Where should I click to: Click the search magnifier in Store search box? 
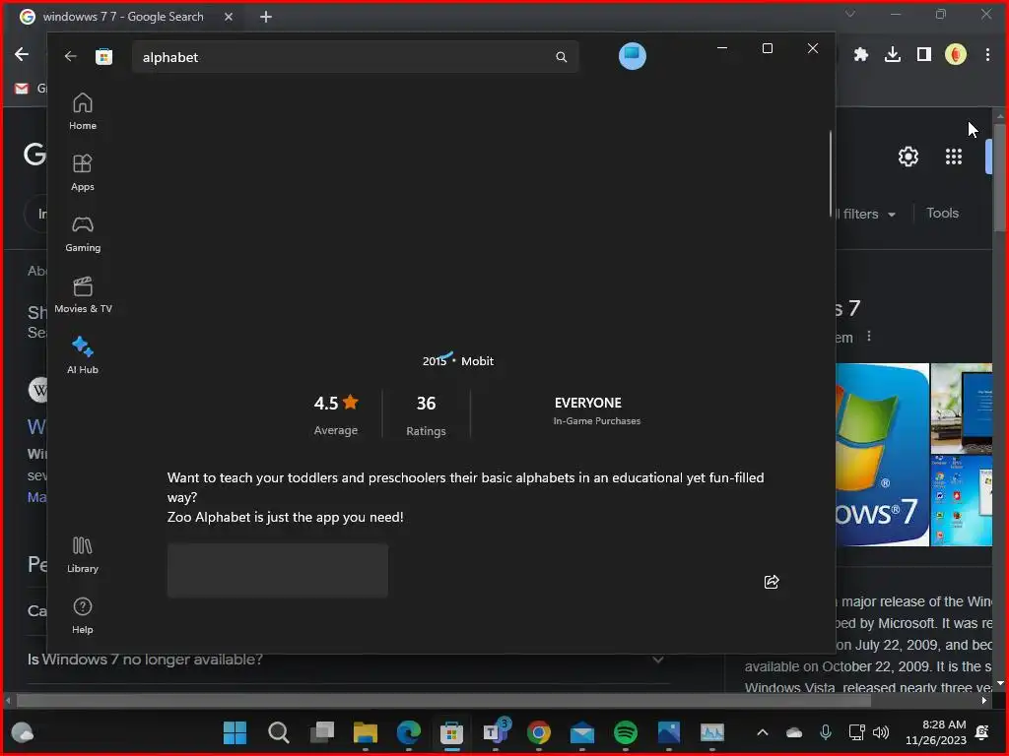point(561,56)
